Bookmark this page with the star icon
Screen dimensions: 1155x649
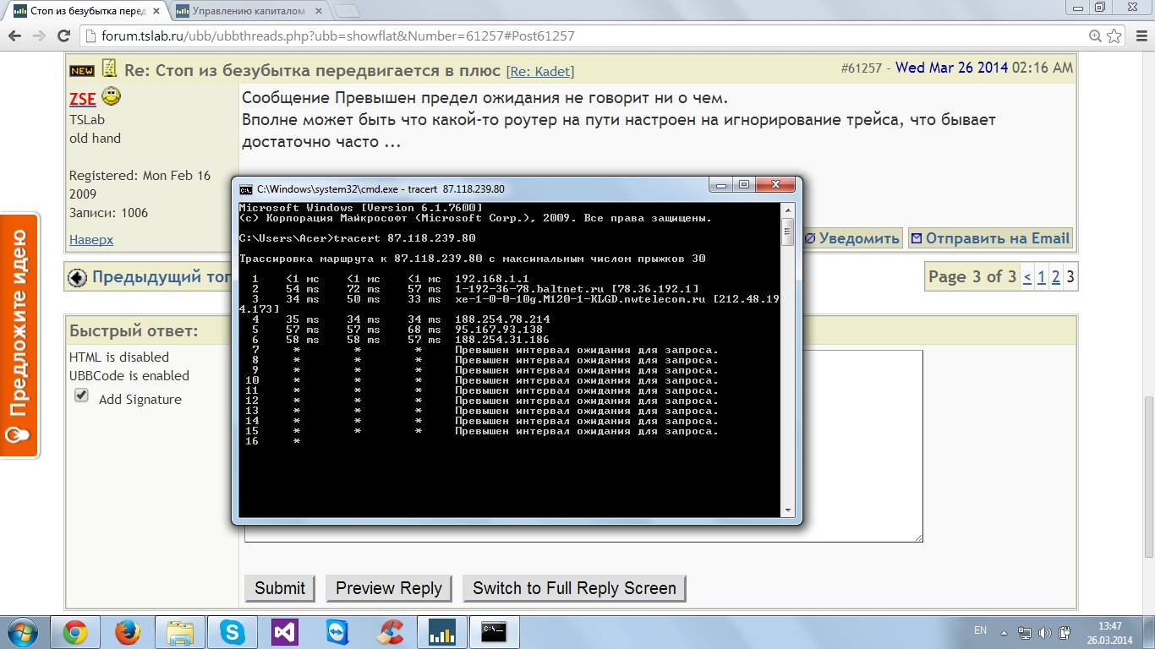(1114, 36)
